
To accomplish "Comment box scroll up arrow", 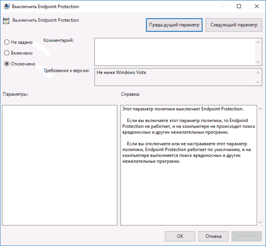I will 258,42.
